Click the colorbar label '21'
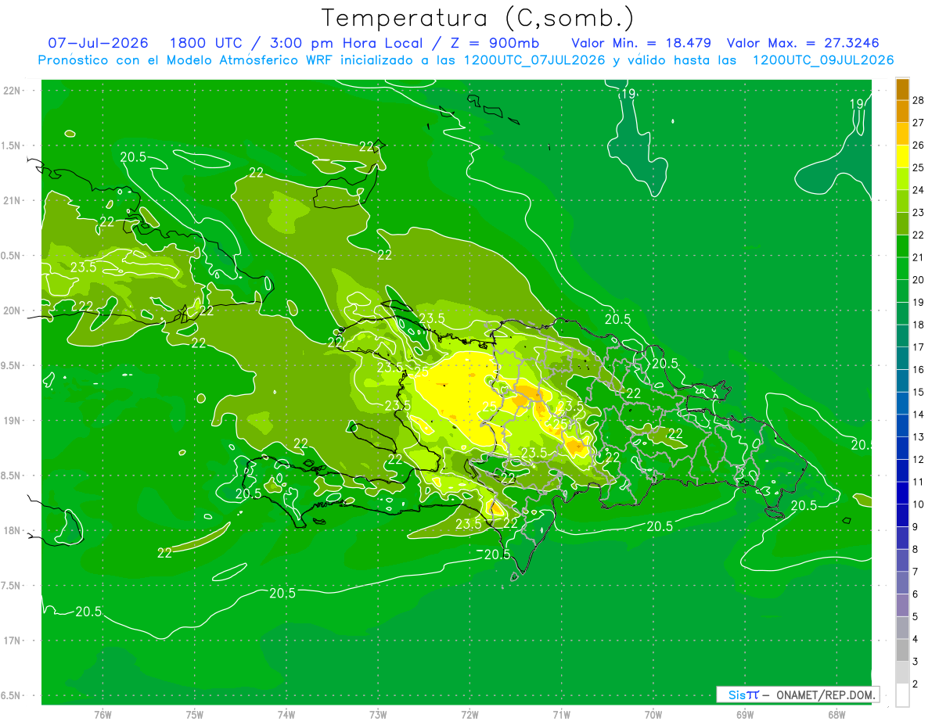 (x=919, y=257)
